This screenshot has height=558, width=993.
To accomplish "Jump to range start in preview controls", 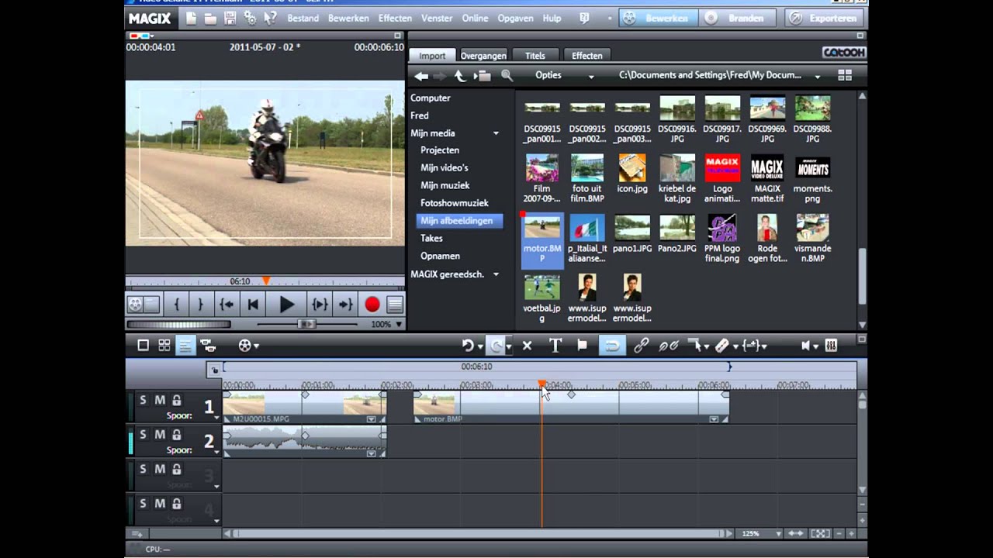I will pyautogui.click(x=226, y=305).
